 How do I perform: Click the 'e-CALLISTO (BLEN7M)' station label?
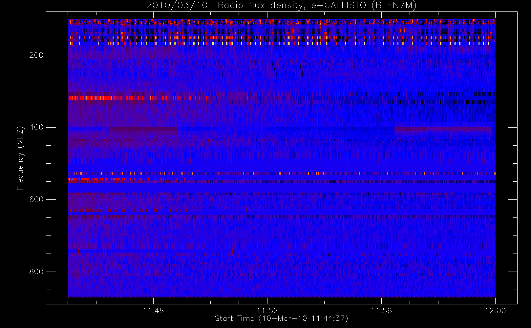(x=364, y=6)
